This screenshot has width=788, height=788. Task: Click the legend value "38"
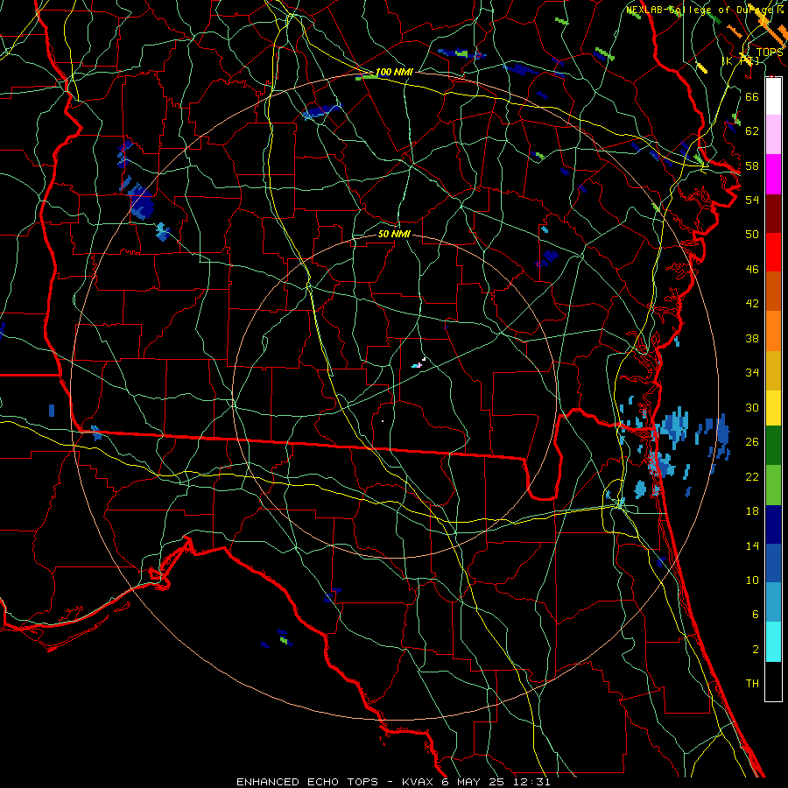[x=752, y=338]
